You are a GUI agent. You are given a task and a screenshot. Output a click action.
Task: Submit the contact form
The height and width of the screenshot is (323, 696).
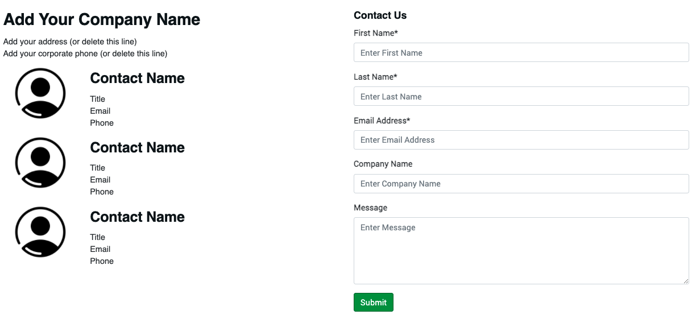(373, 303)
